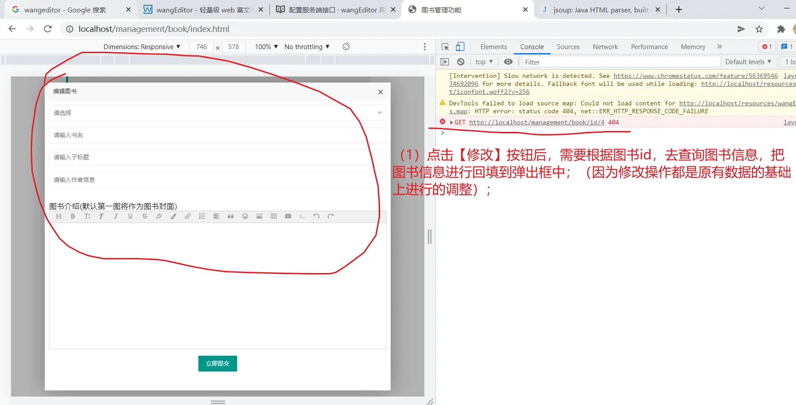Viewport: 796px width, 405px height.
Task: Focus the console Filter field
Action: 621,62
